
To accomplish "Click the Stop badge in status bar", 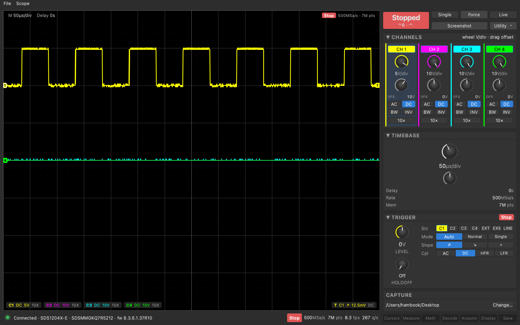I will point(294,318).
